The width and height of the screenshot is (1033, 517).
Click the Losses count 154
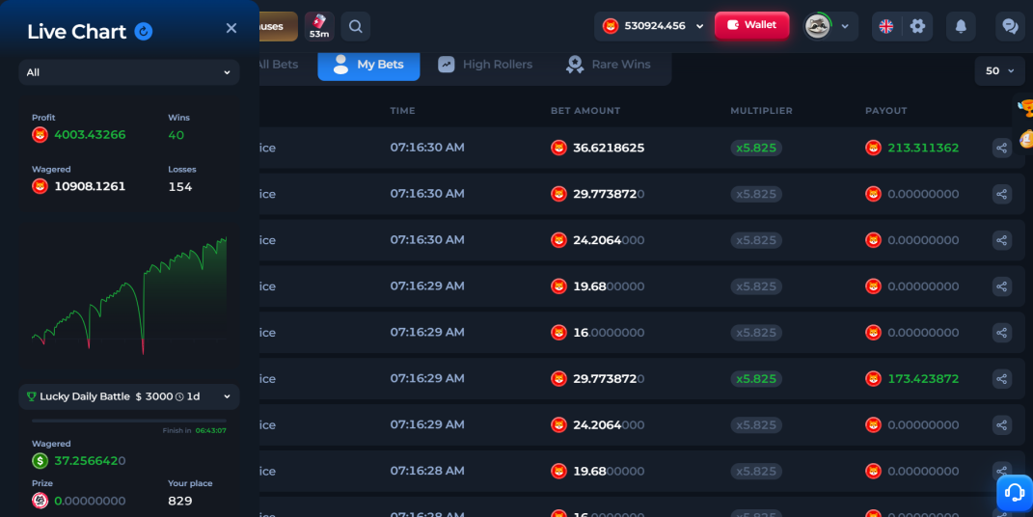[179, 186]
